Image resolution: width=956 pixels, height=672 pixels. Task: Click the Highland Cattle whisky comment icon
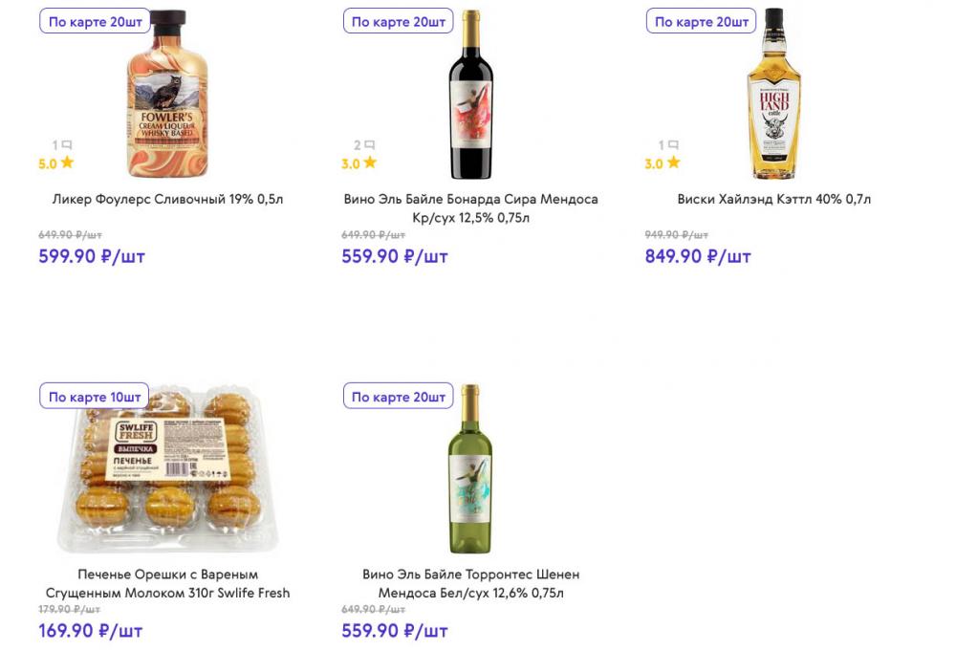672,145
